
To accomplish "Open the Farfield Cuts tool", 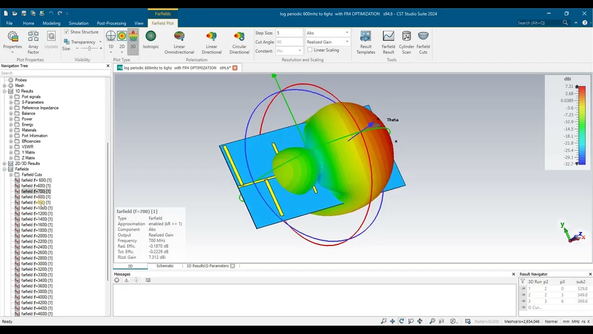I will 423,43.
